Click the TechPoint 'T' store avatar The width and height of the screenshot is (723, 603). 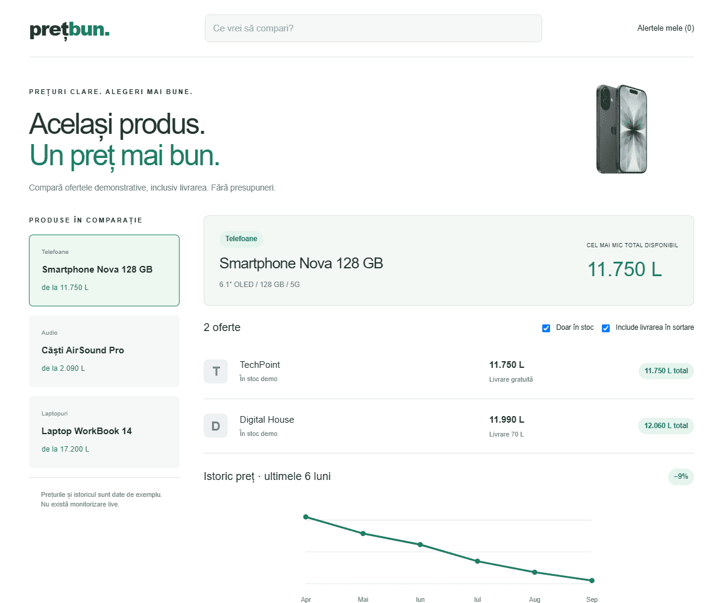(x=216, y=371)
